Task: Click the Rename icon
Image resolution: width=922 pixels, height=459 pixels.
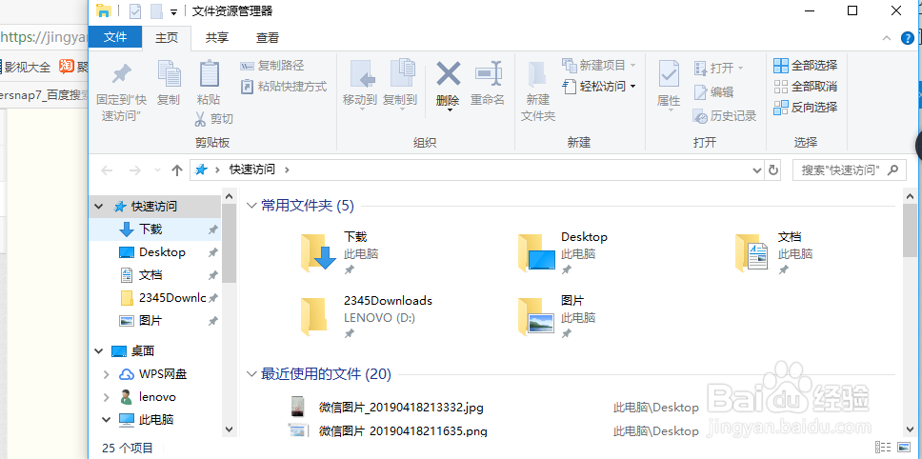Action: [488, 74]
